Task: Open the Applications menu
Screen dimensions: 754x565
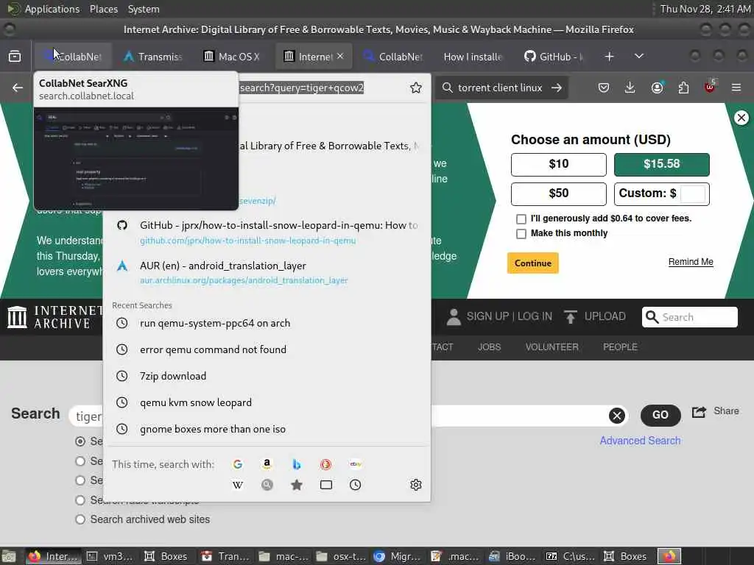Action: click(x=52, y=9)
